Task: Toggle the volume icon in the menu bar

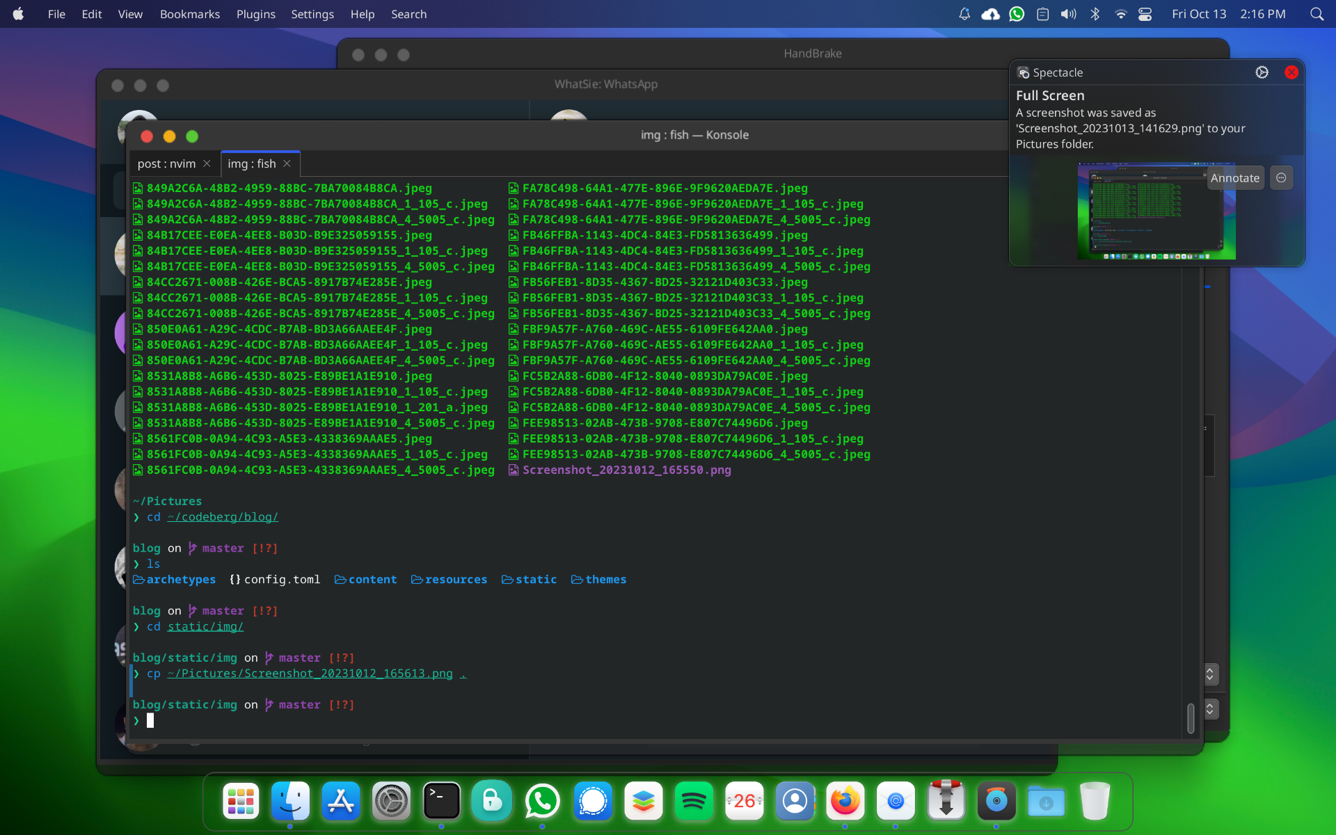Action: pyautogui.click(x=1068, y=14)
